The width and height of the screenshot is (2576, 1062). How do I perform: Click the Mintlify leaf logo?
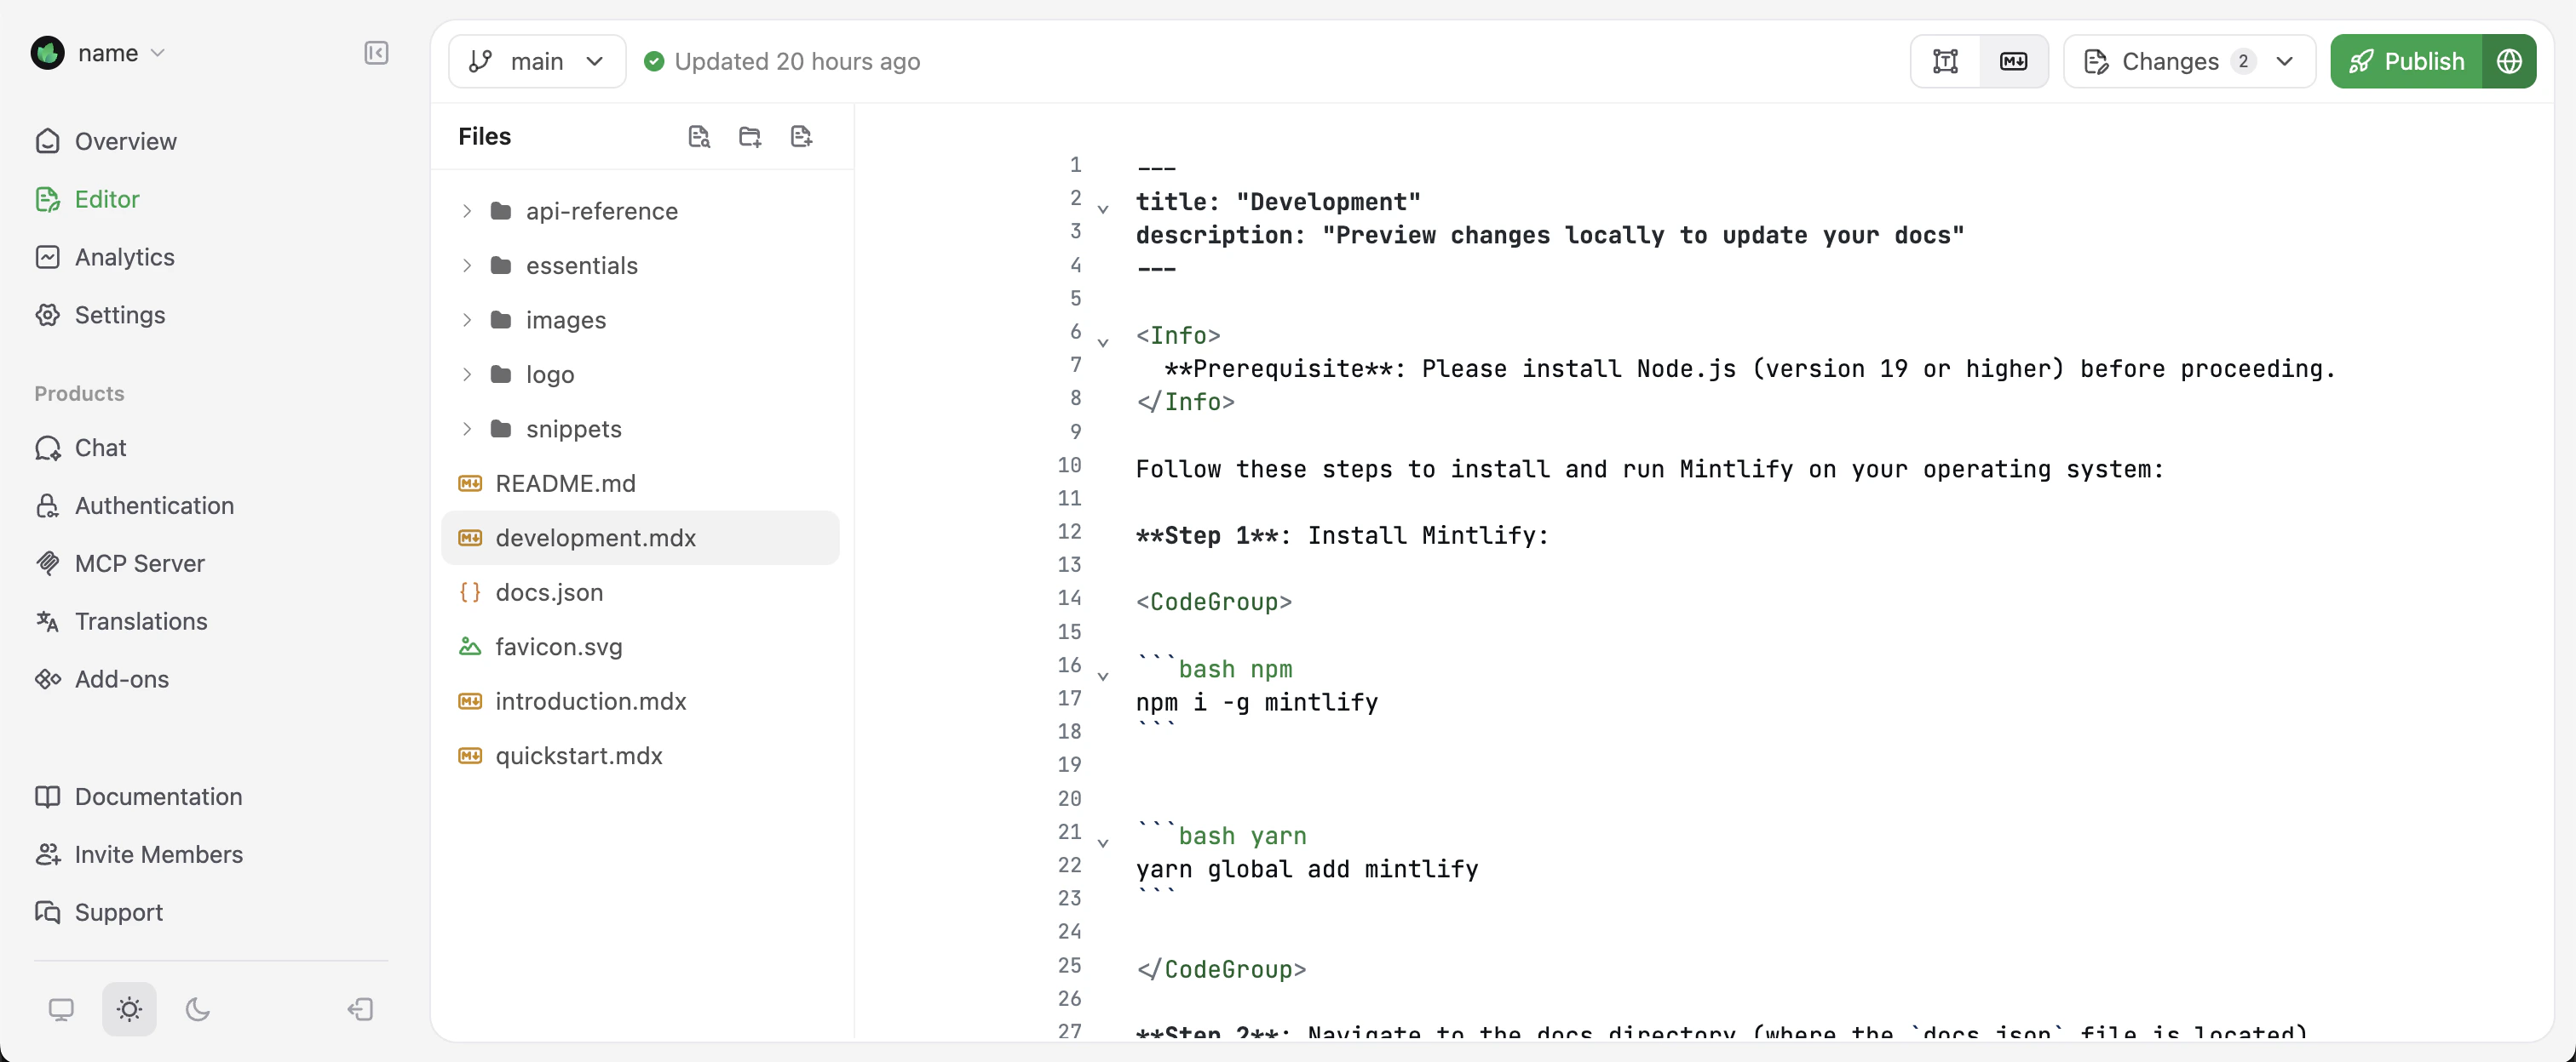click(x=48, y=53)
